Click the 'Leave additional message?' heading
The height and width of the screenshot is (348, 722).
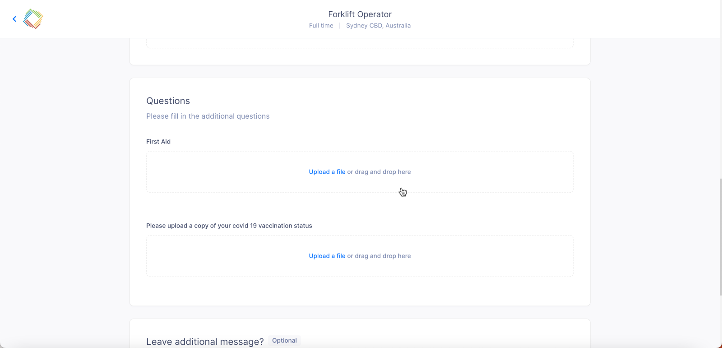[x=205, y=342]
